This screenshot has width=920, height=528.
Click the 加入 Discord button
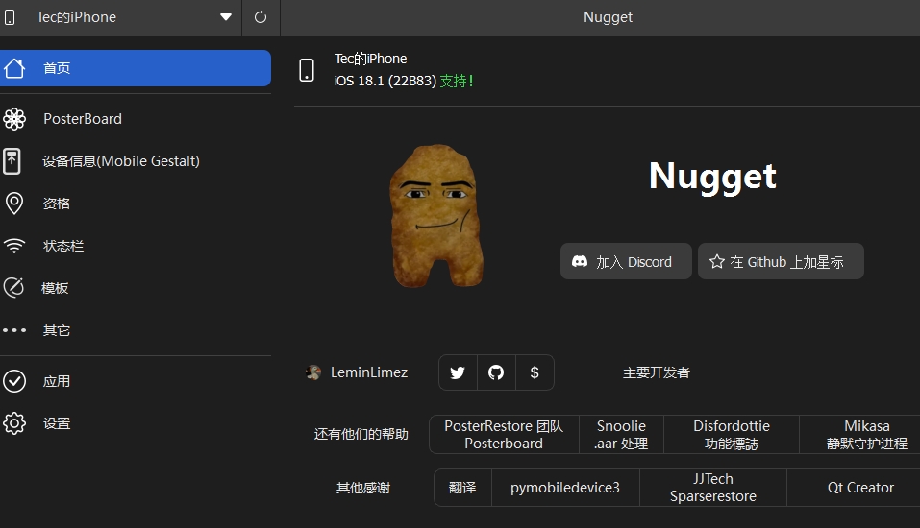[x=626, y=261]
